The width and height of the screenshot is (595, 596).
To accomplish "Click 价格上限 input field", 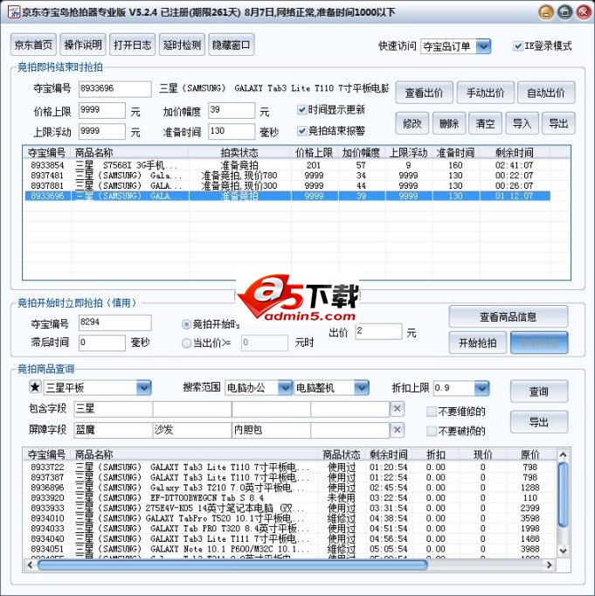I will pyautogui.click(x=102, y=110).
